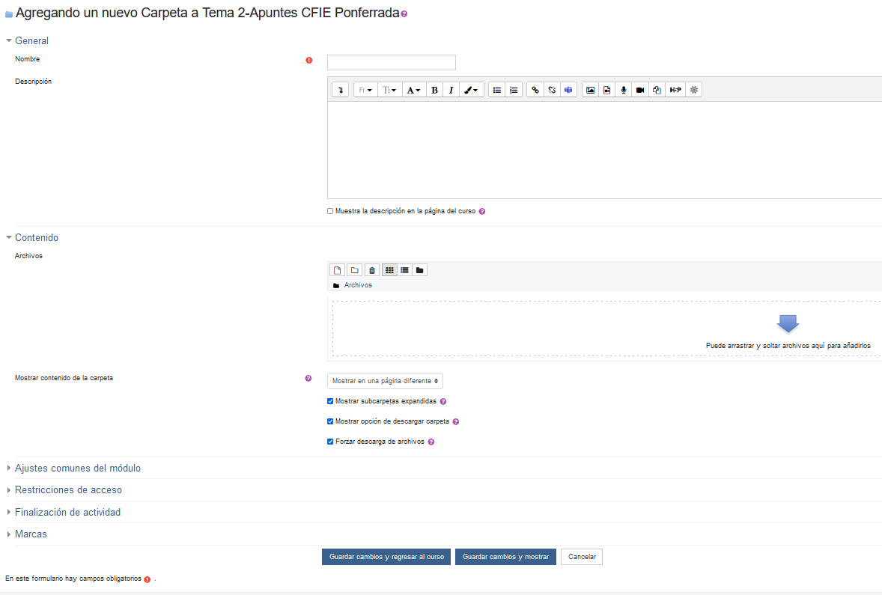Insert a link in the description

pyautogui.click(x=535, y=90)
